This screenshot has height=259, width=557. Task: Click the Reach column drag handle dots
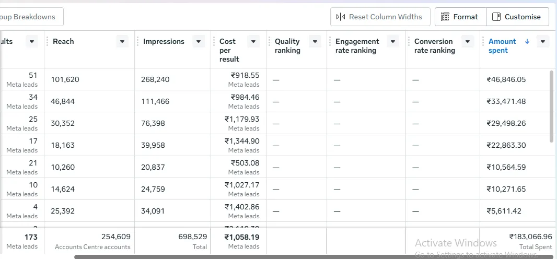pos(47,41)
